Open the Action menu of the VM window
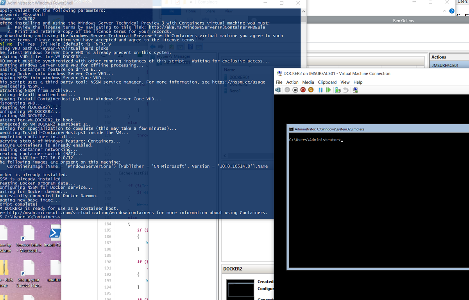 pyautogui.click(x=292, y=82)
